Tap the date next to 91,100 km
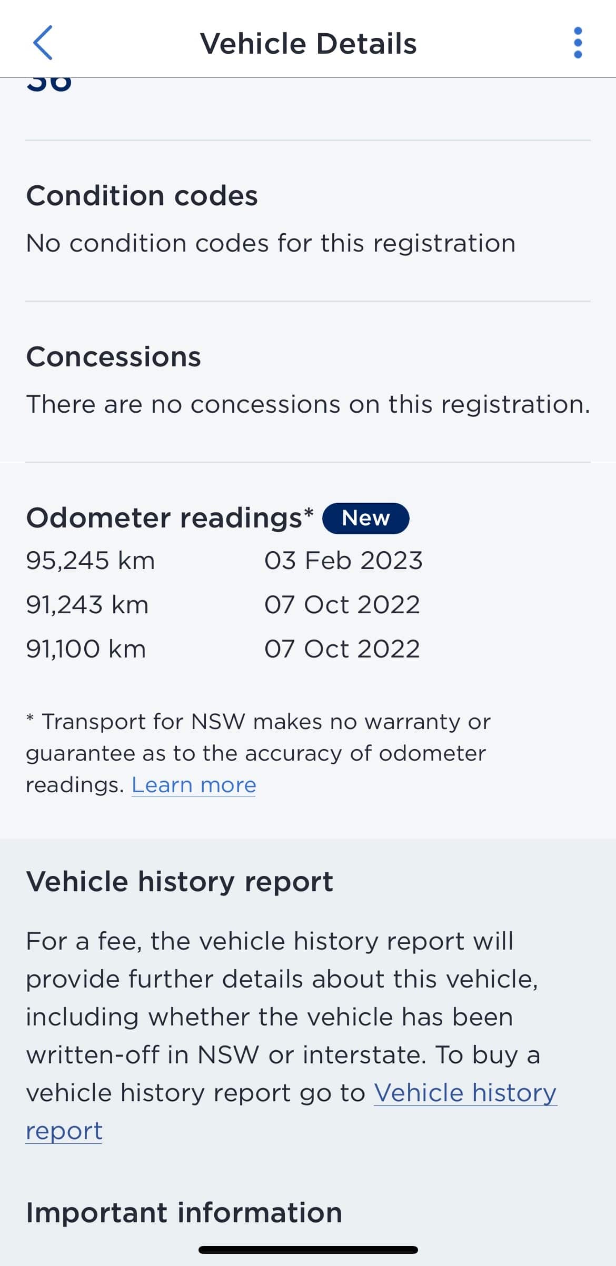 [x=342, y=649]
